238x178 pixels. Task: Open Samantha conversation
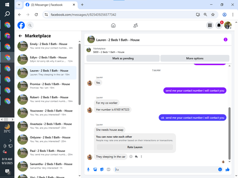[46, 166]
